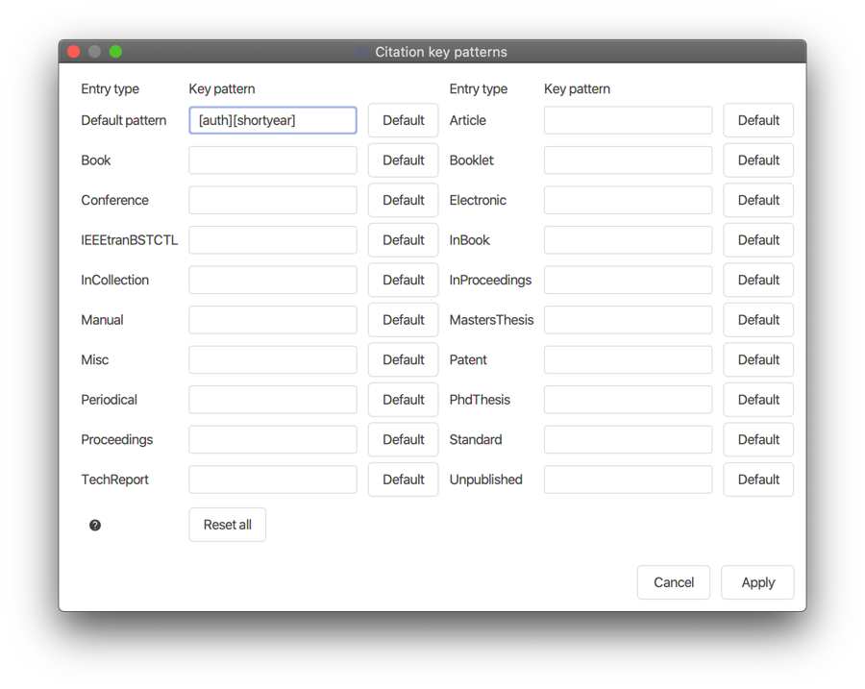Image resolution: width=865 pixels, height=689 pixels.
Task: Click Default for the Electronic entry type
Action: (x=758, y=200)
